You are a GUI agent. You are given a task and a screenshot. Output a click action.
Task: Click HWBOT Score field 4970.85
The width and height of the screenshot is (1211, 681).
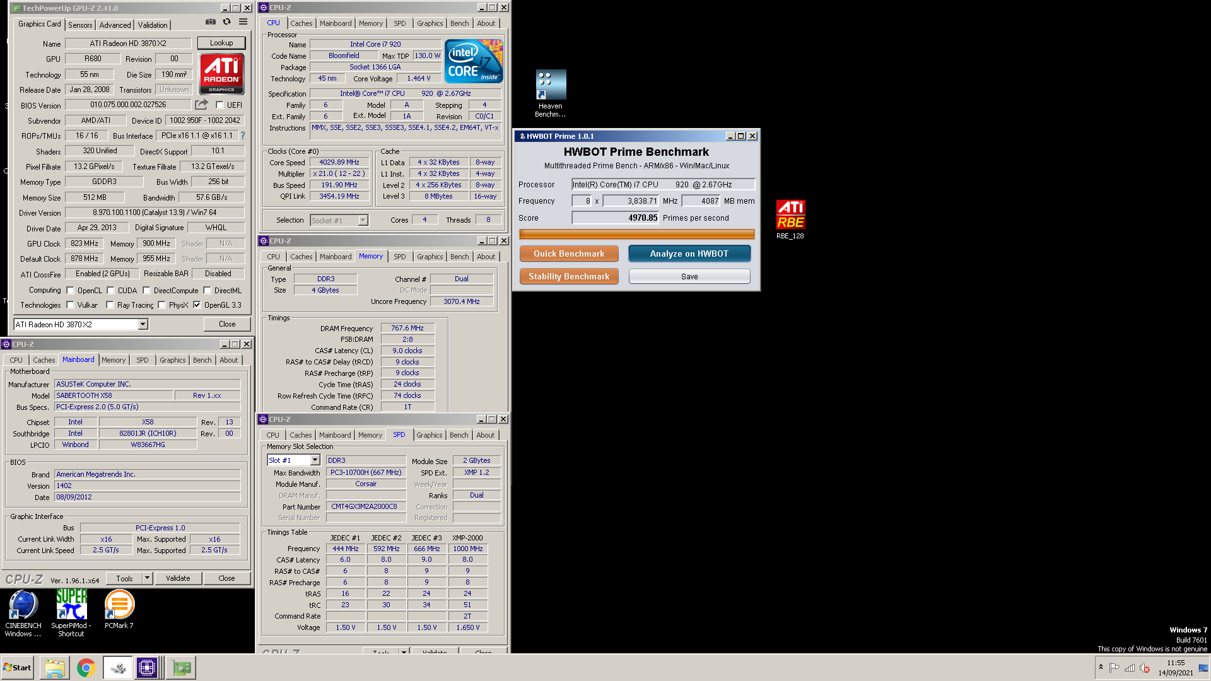(x=615, y=218)
